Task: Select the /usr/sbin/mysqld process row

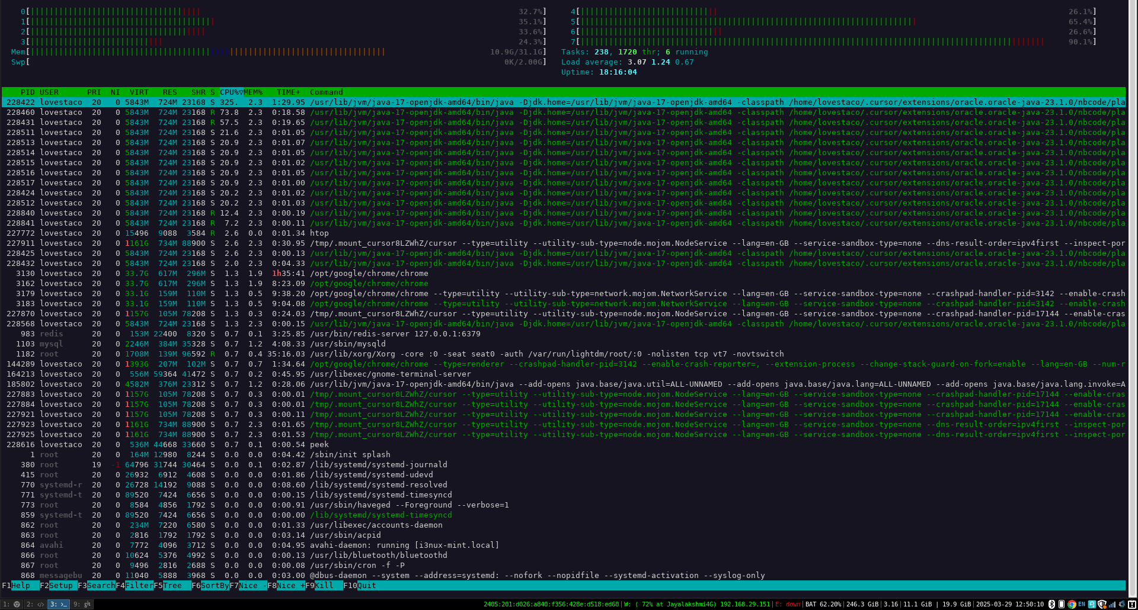Action: pyautogui.click(x=563, y=344)
